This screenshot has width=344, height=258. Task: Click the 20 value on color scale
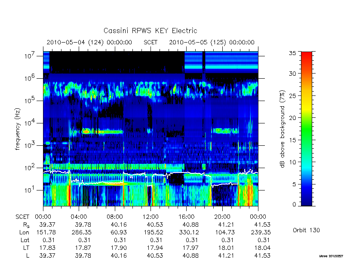(292, 118)
